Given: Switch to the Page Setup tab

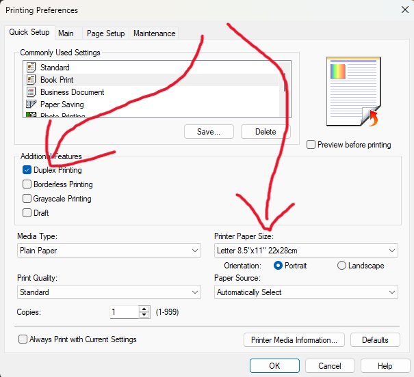Looking at the screenshot, I should pos(105,33).
